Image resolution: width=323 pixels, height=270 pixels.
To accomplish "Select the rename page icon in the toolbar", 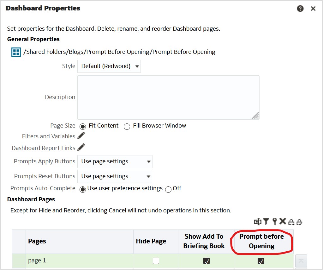I will tap(258, 222).
